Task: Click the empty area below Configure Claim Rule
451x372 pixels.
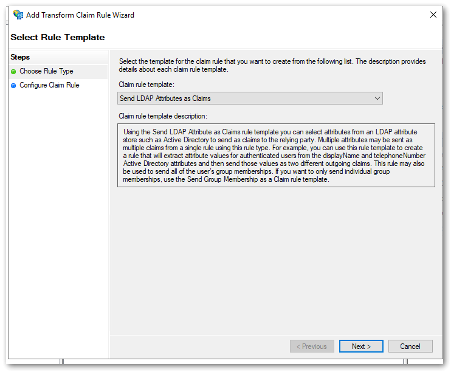Action: coord(58,213)
